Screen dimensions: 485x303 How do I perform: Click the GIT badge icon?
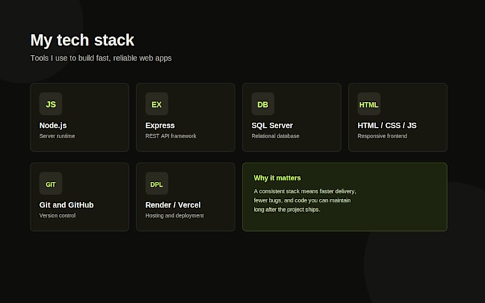[51, 183]
